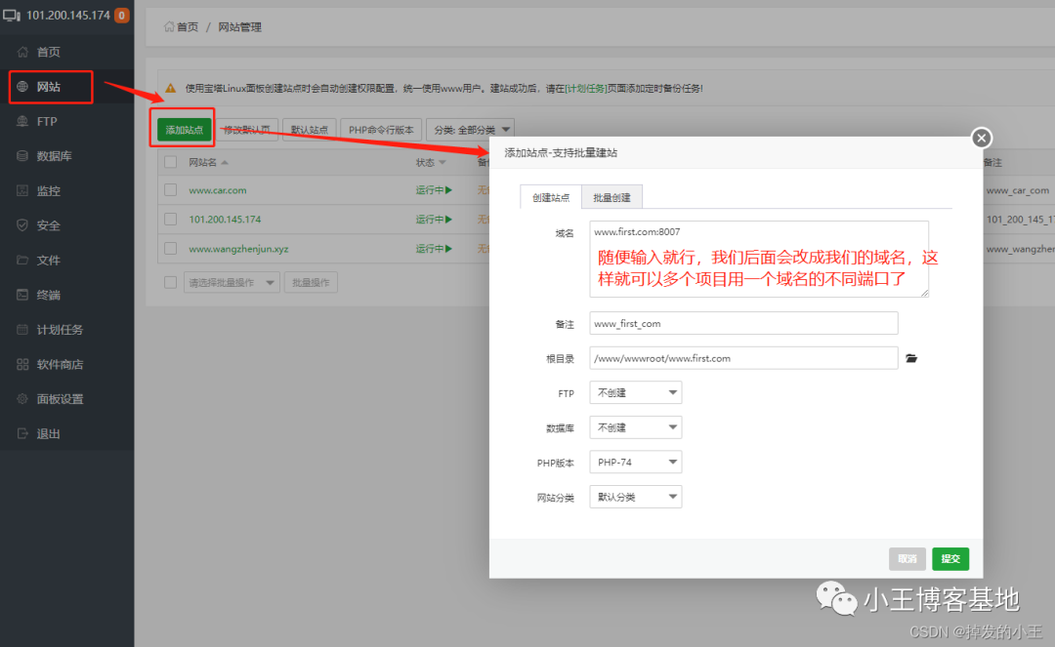Image resolution: width=1055 pixels, height=647 pixels.
Task: Open the 数据库 不创建 dropdown
Action: 636,427
